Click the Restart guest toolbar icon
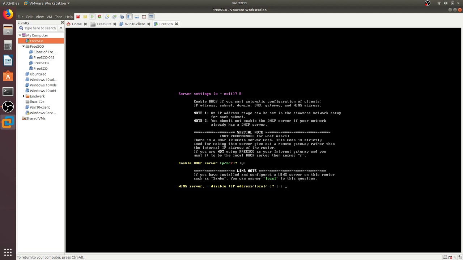 pyautogui.click(x=99, y=17)
